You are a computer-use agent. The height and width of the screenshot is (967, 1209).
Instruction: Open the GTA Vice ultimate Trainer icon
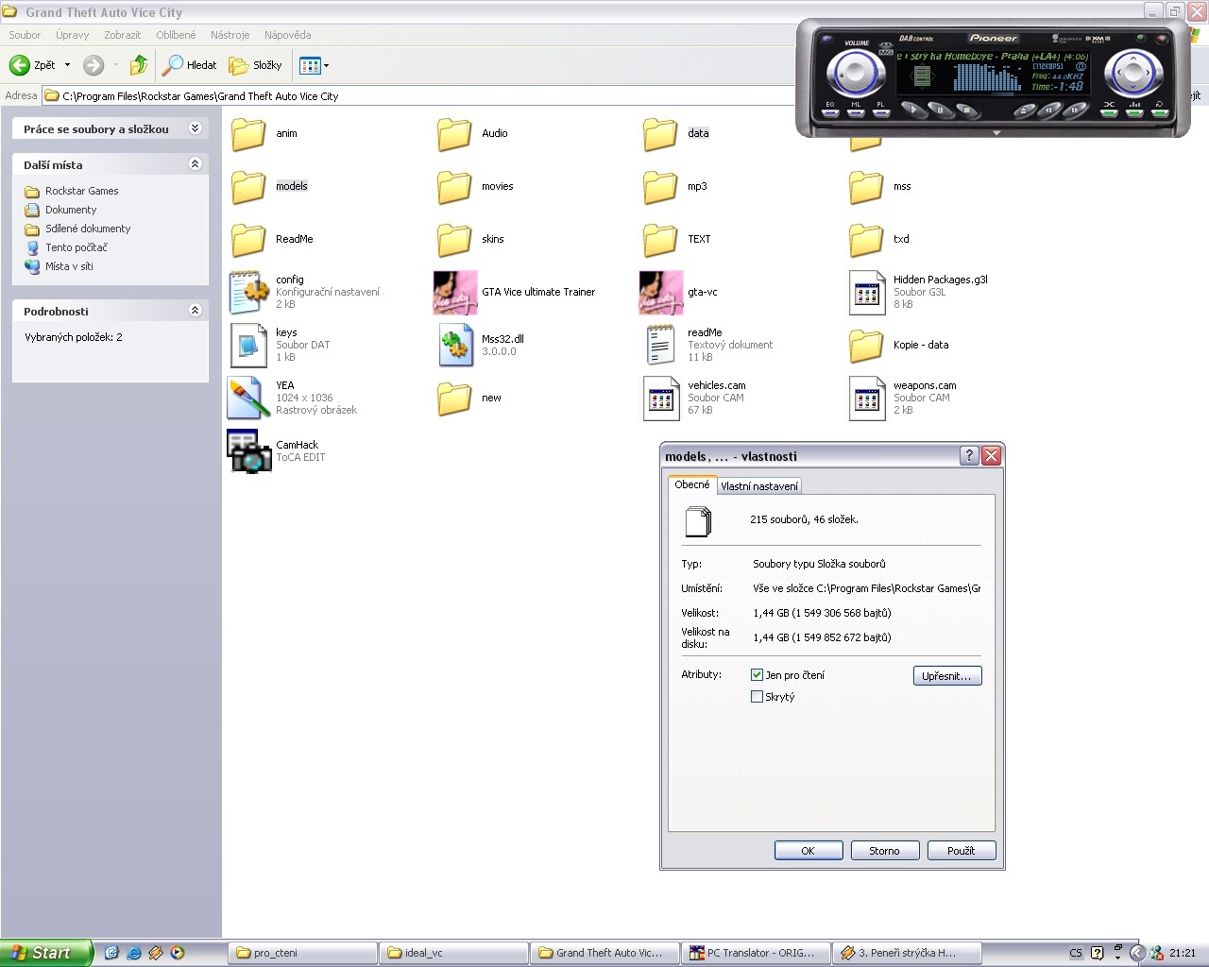pyautogui.click(x=454, y=292)
